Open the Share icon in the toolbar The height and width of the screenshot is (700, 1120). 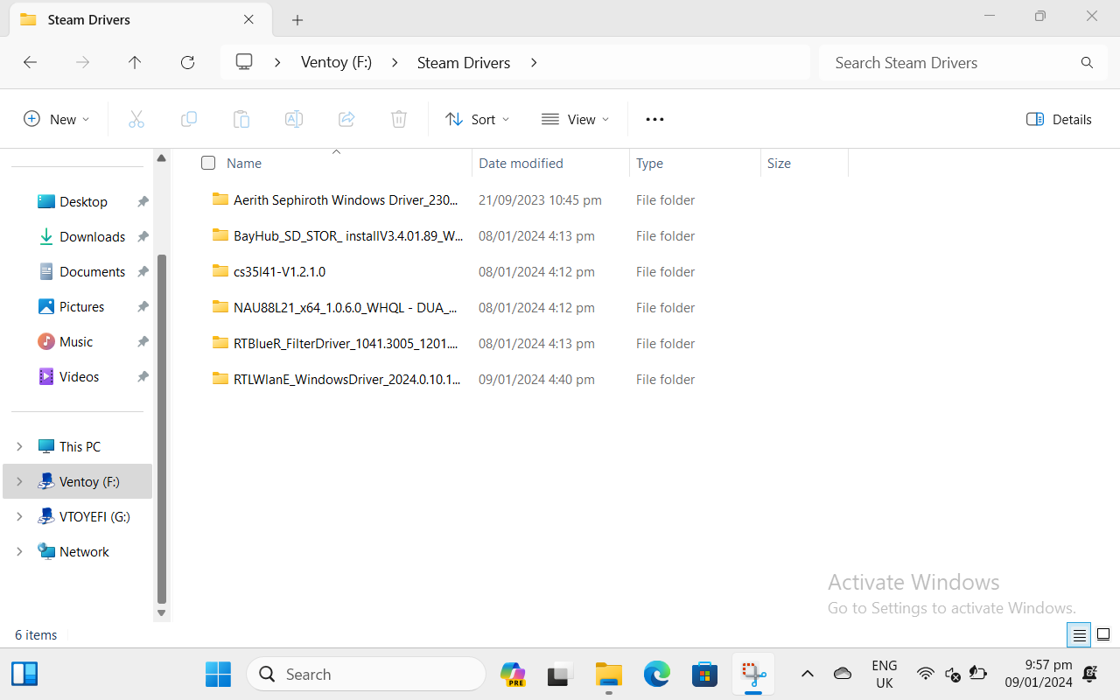click(x=346, y=118)
